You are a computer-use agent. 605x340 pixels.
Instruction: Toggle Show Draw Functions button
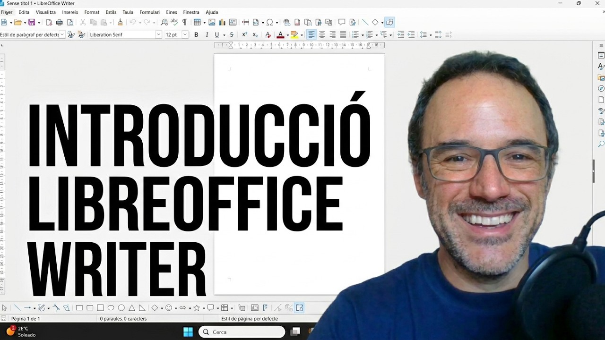[x=389, y=22]
